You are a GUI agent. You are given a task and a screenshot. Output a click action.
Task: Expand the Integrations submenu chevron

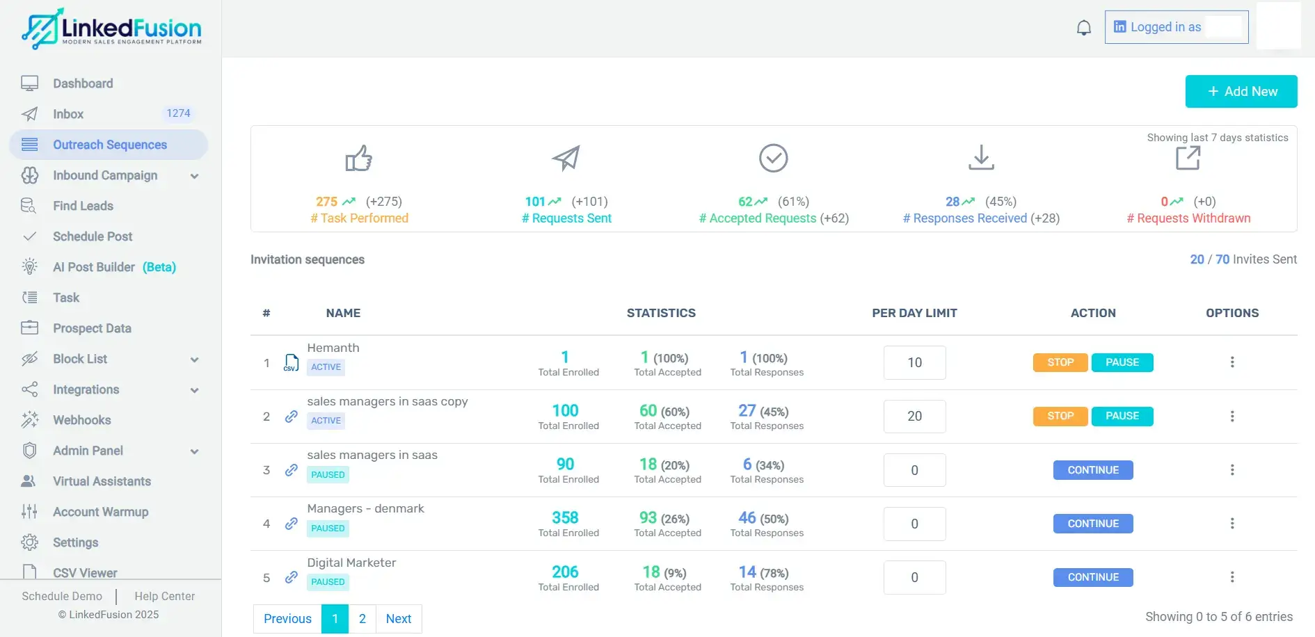(x=195, y=390)
